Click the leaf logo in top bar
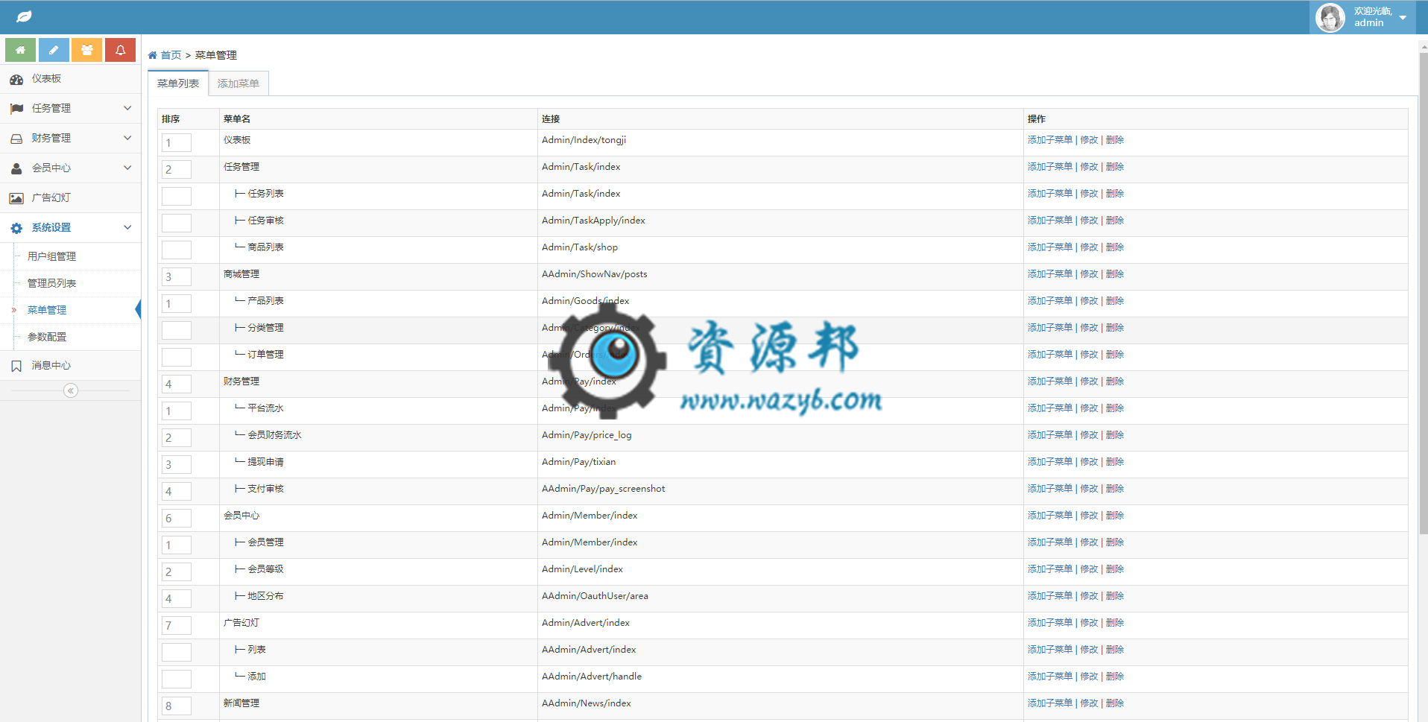 pyautogui.click(x=24, y=16)
